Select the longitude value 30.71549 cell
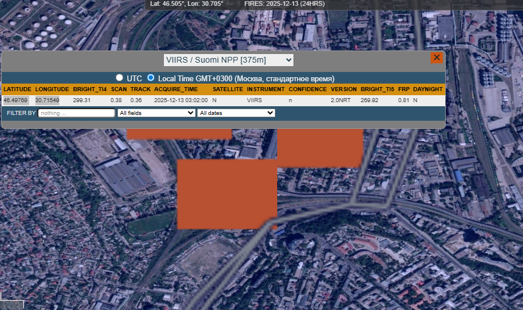523x310 pixels. [x=47, y=100]
